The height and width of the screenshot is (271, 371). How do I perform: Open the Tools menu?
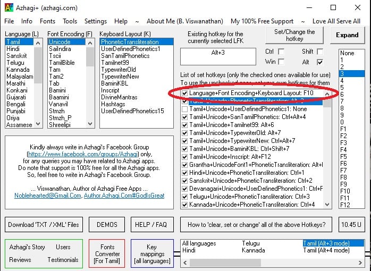click(70, 21)
